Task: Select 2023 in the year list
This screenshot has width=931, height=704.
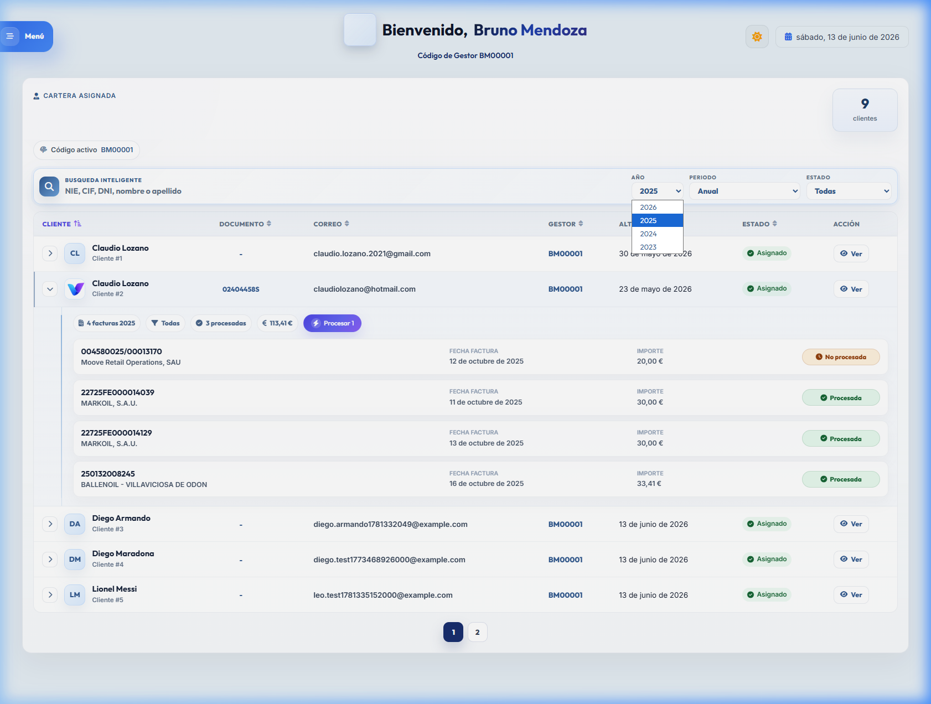Action: pyautogui.click(x=657, y=247)
